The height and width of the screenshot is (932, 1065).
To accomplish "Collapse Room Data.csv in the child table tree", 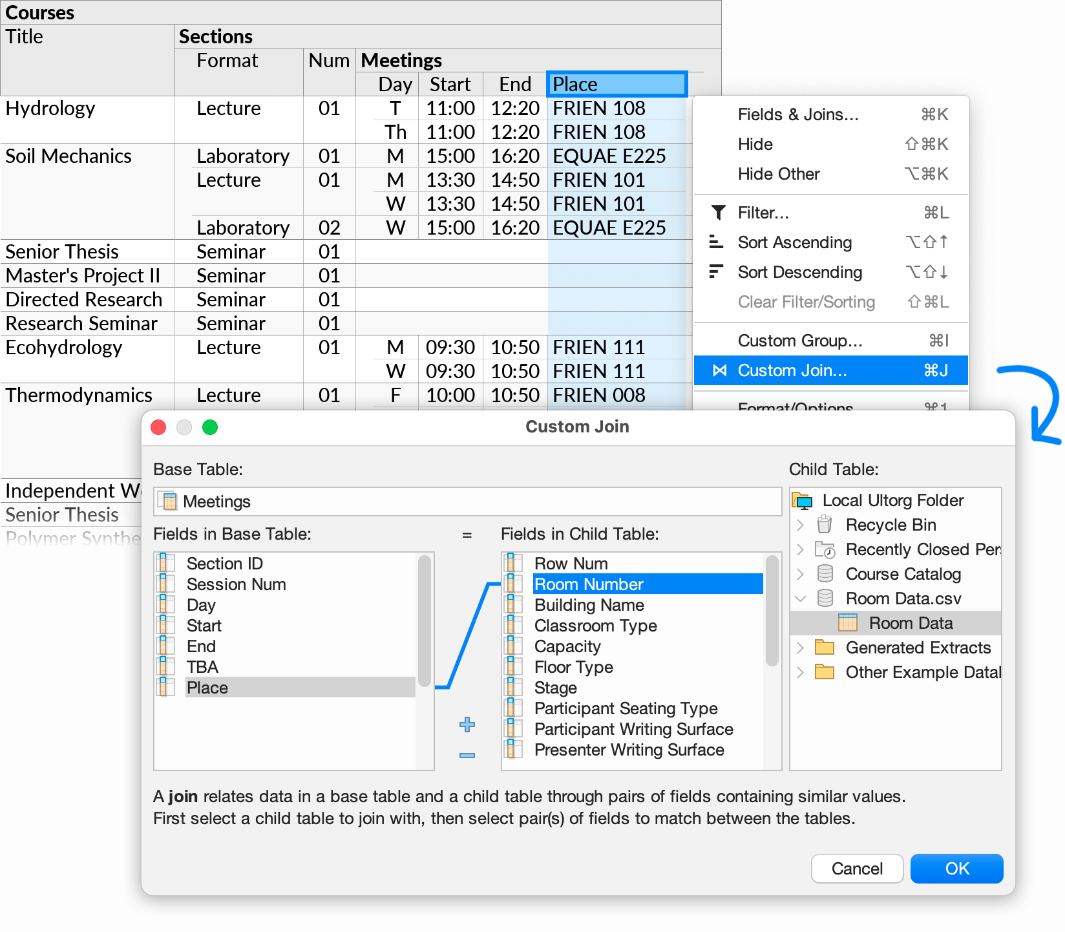I will click(x=801, y=598).
